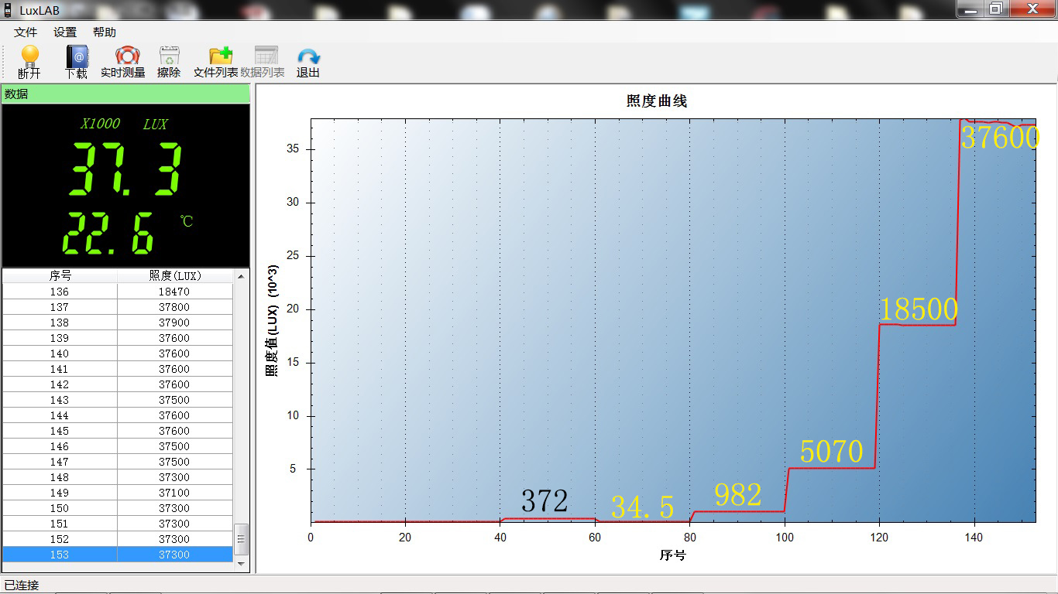Image resolution: width=1058 pixels, height=594 pixels.
Task: Select row 139 in the data table
Action: (x=118, y=338)
